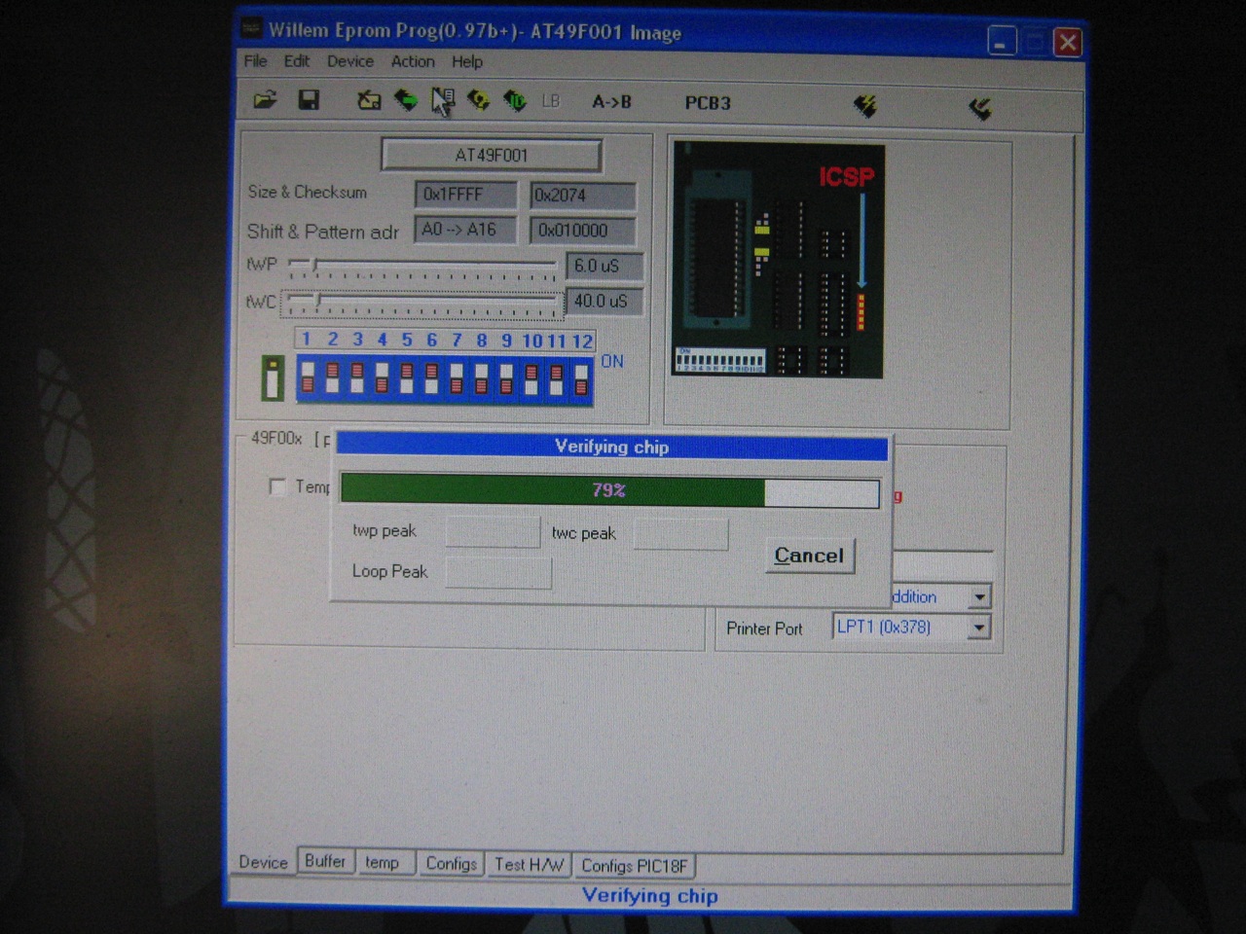1246x934 pixels.
Task: Click the 0x1FFFF size field
Action: 465,195
